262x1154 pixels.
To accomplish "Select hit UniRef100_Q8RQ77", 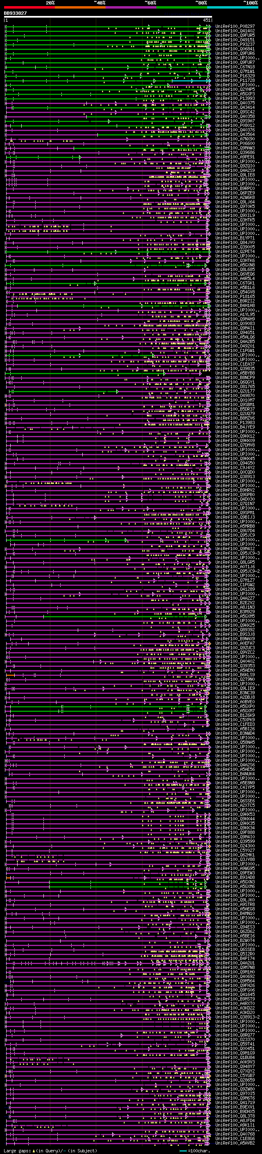I will click(235, 1035).
